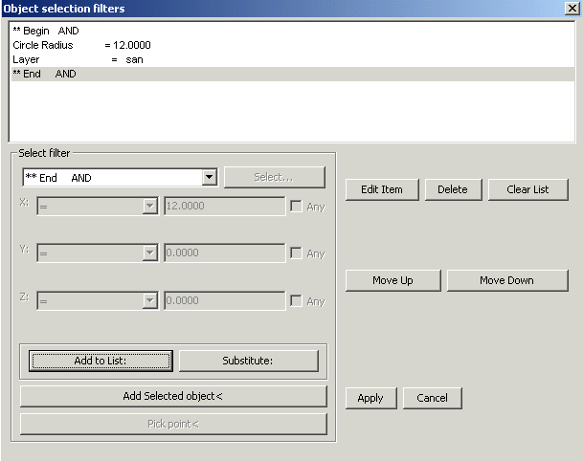Viewport: 583px width, 461px height.
Task: Select the 'Layer = san' filter row
Action: tap(77, 59)
